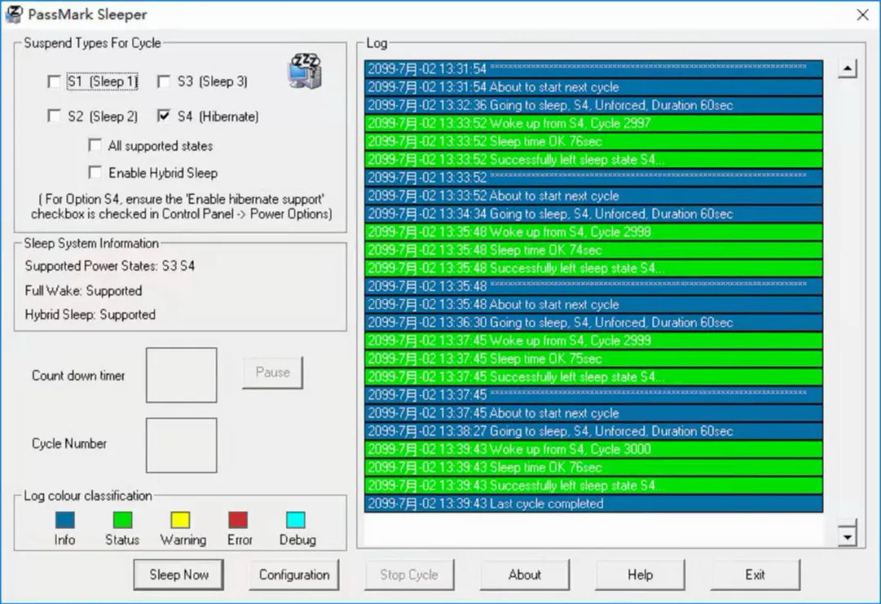This screenshot has height=604, width=881.
Task: Click the red Error colour swatch
Action: tap(238, 520)
